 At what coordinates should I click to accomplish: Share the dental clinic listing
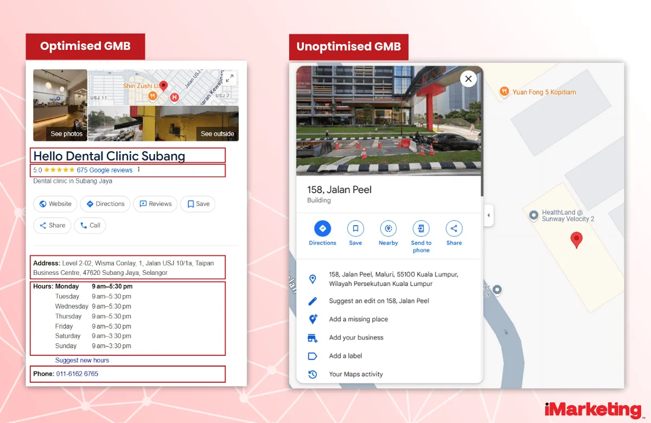pyautogui.click(x=52, y=226)
